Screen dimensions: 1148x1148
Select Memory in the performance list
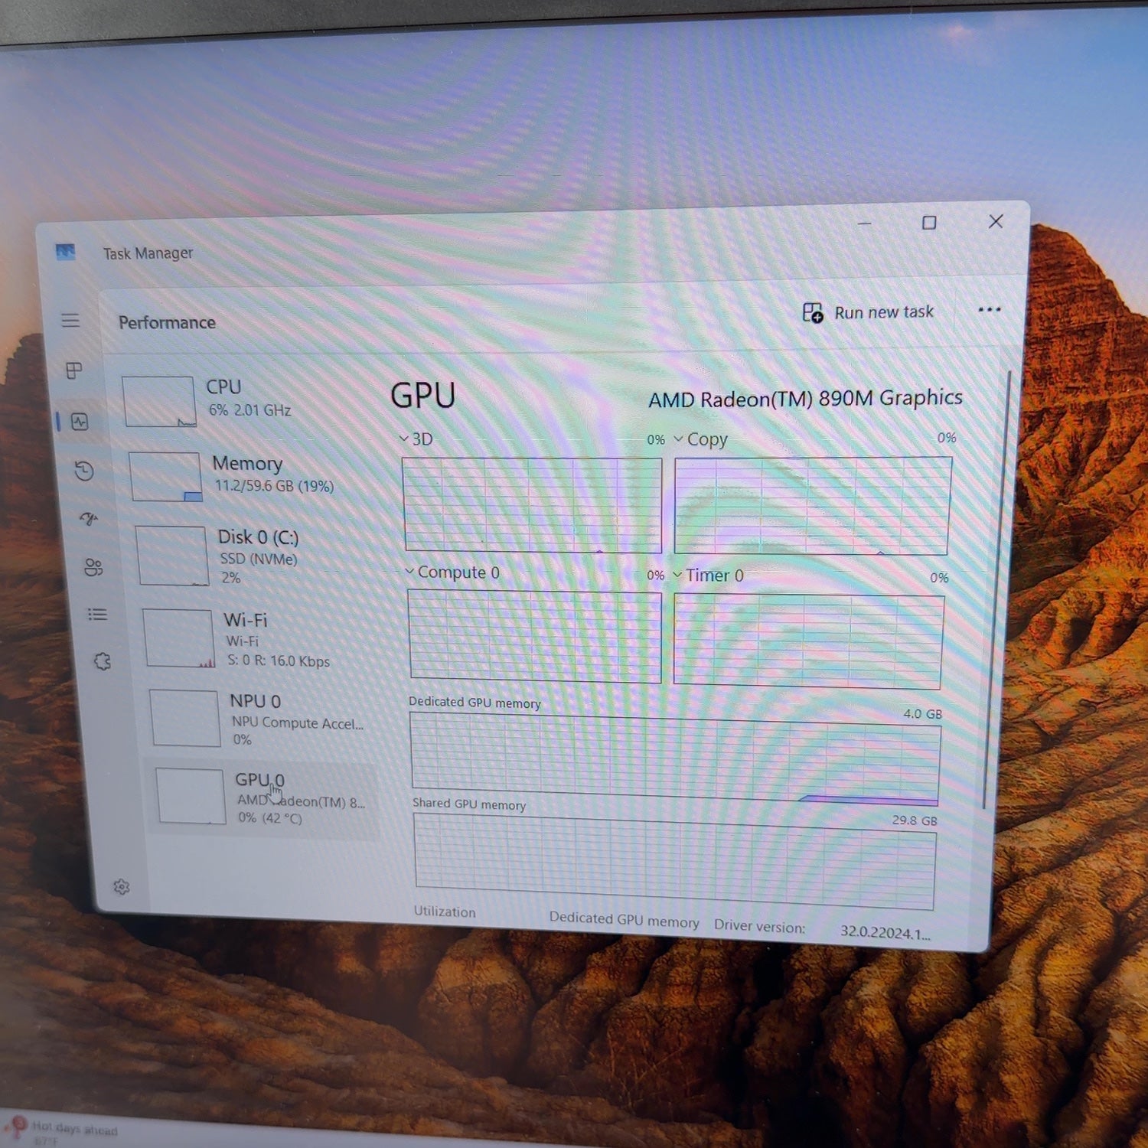(x=249, y=475)
